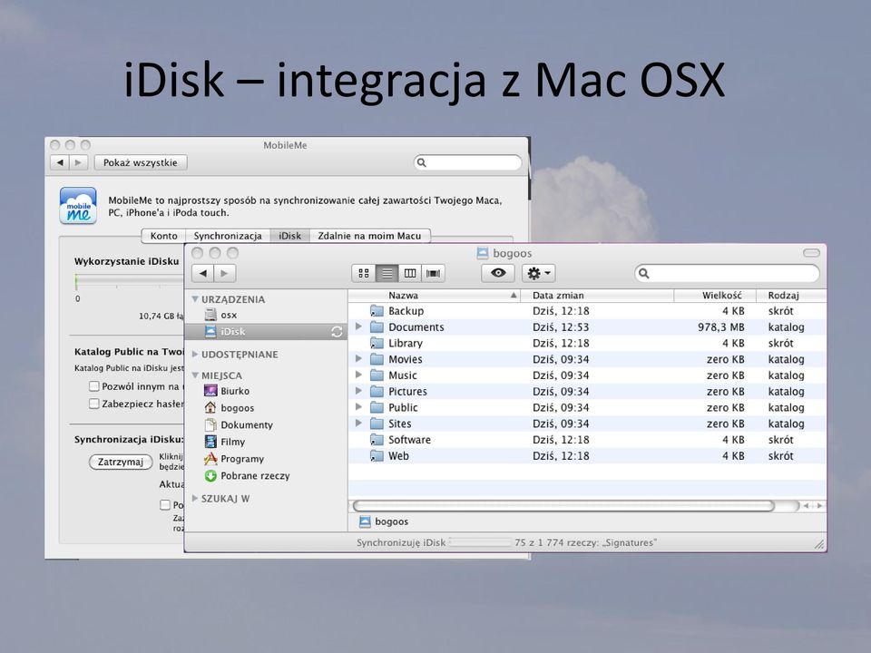Sort by the Rodzaj column

click(791, 296)
